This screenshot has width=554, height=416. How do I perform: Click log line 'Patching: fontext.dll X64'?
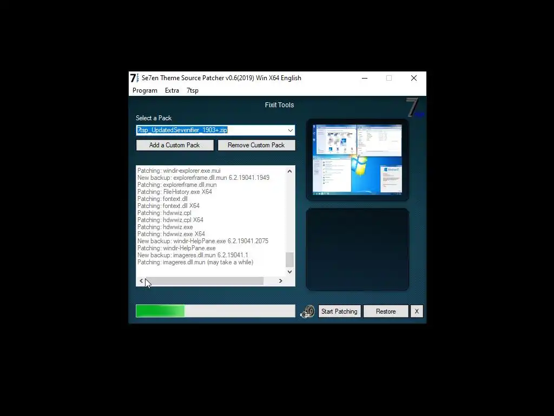coord(169,206)
